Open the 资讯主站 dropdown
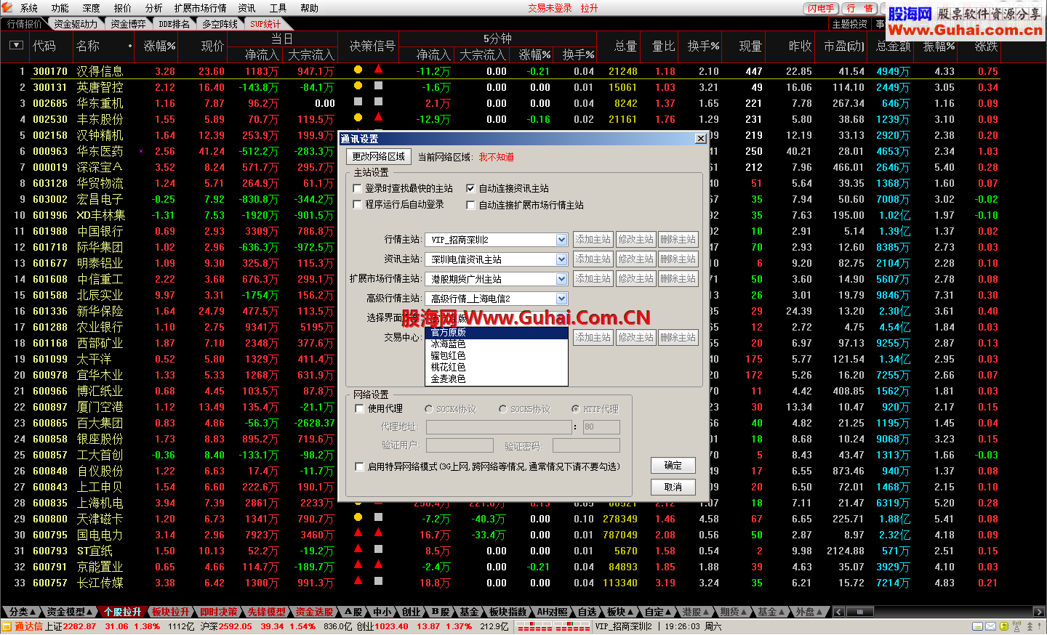Viewport: 1047px width, 635px height. pos(561,259)
